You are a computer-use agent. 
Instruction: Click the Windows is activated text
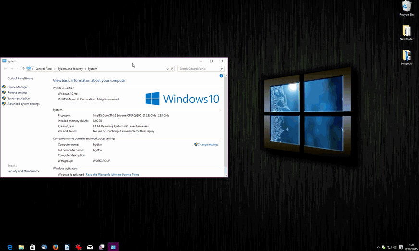[x=71, y=174]
